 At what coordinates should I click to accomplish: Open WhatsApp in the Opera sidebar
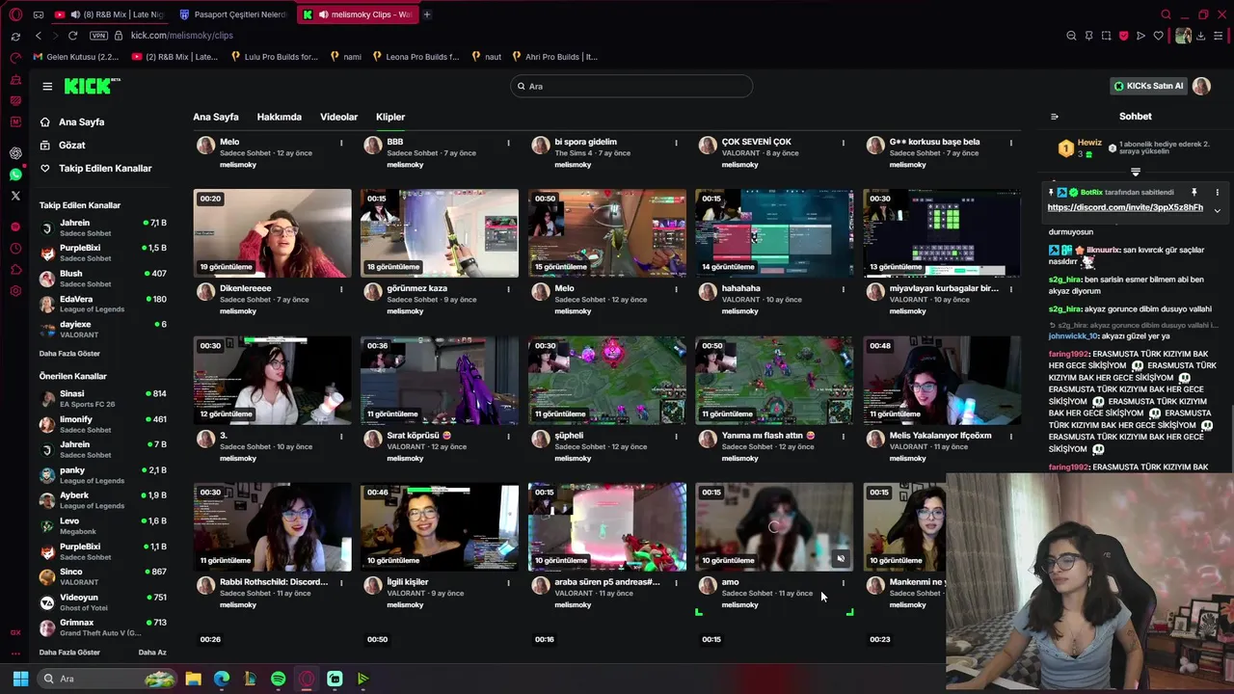(15, 174)
